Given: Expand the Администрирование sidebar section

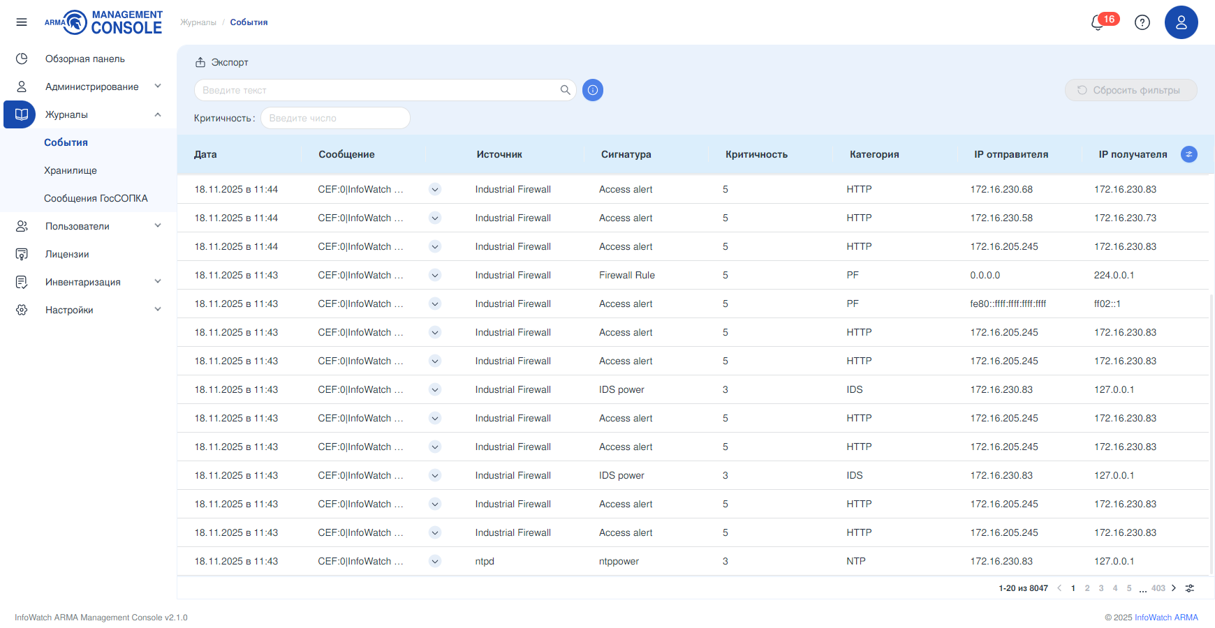Looking at the screenshot, I should tap(158, 87).
